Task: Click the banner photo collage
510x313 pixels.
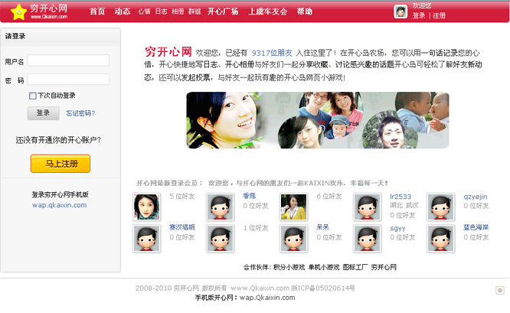Action: (318, 120)
